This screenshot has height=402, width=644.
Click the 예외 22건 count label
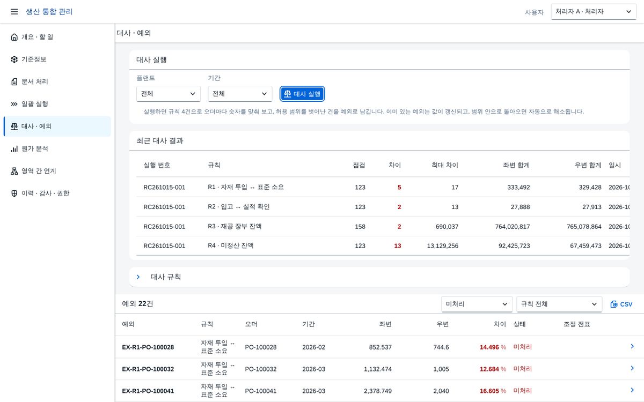coord(137,304)
